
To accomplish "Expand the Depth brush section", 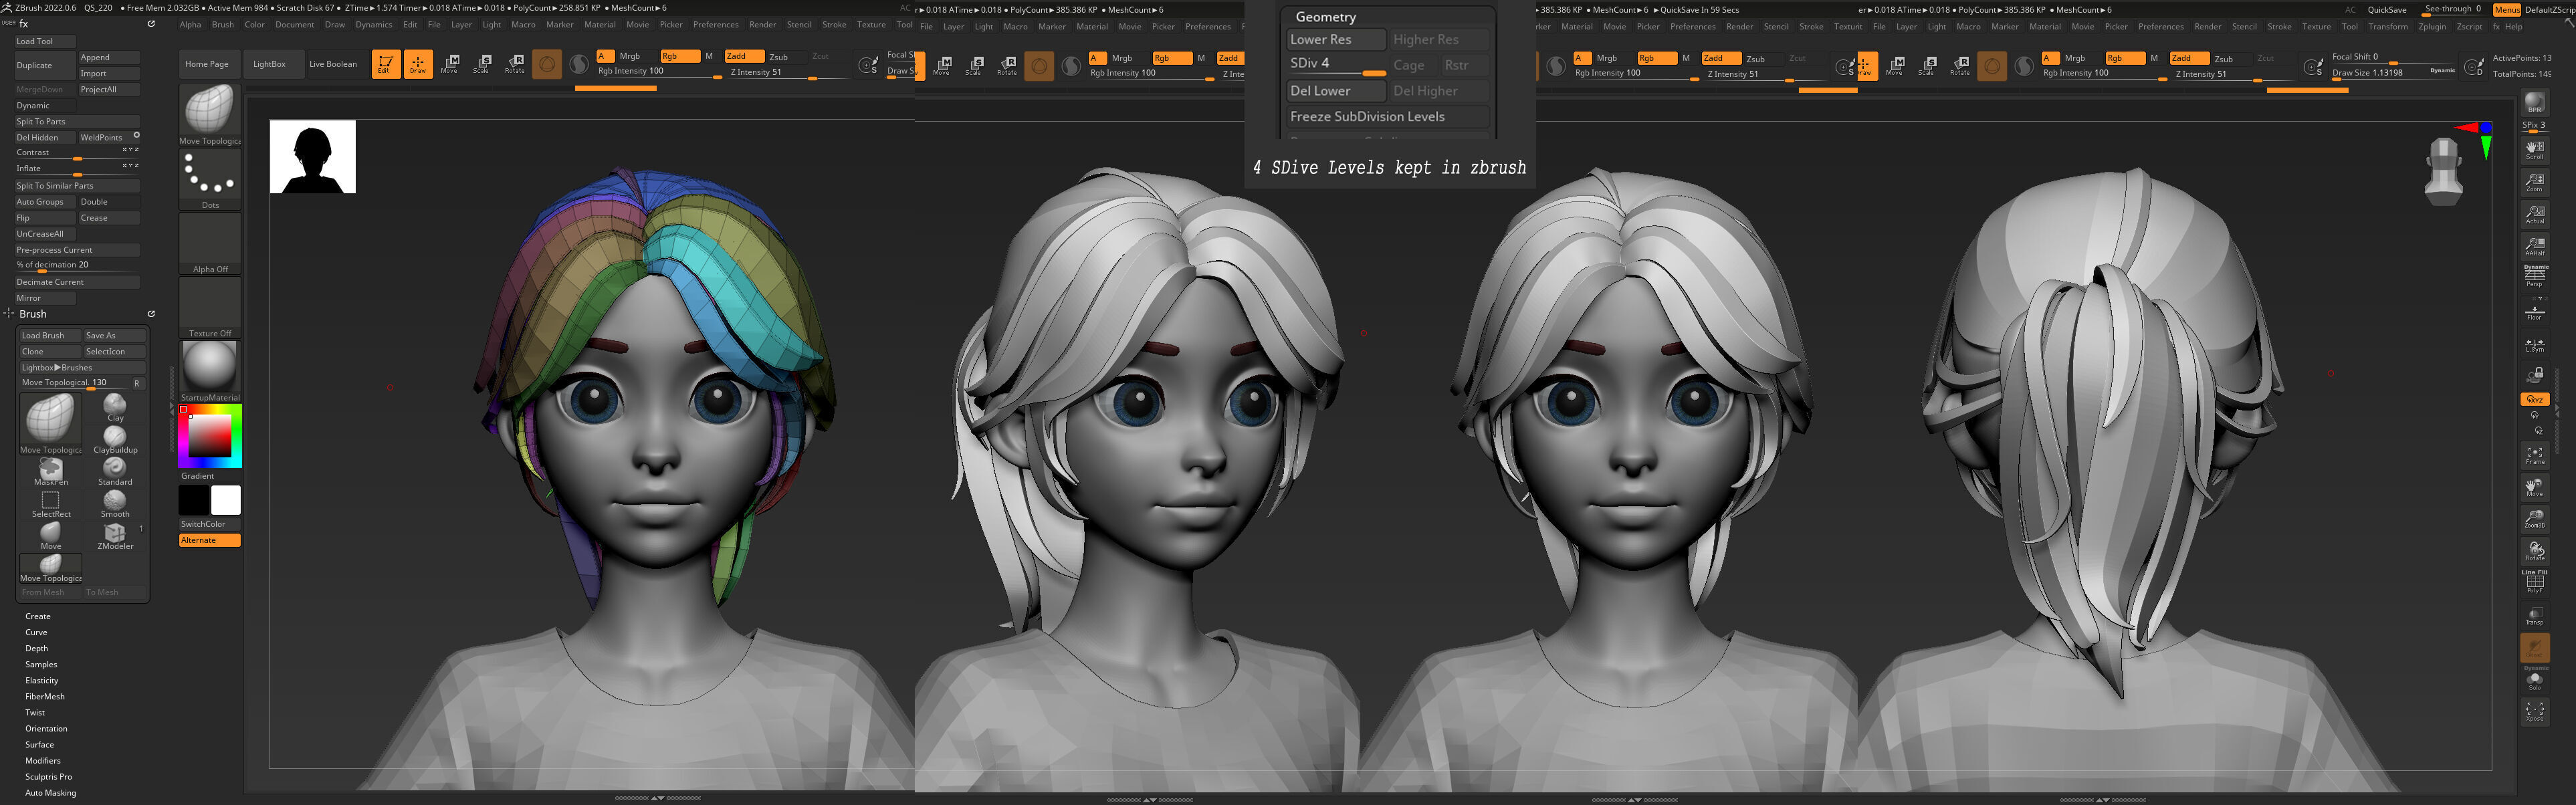I will point(36,649).
